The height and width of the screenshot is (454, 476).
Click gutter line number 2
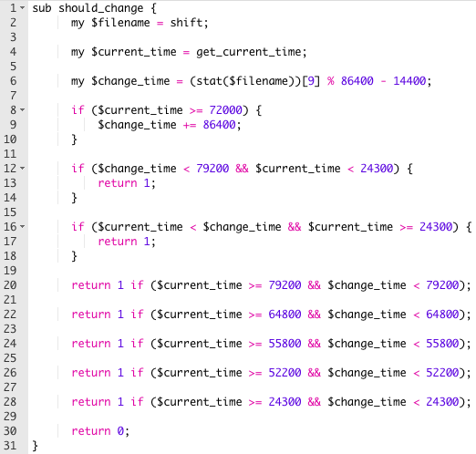click(x=13, y=23)
